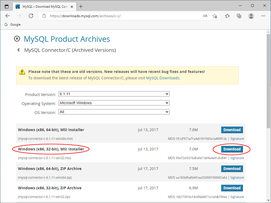Screen dimensions: 271x203
Task: View site lock information icon
Action: tap(44, 16)
